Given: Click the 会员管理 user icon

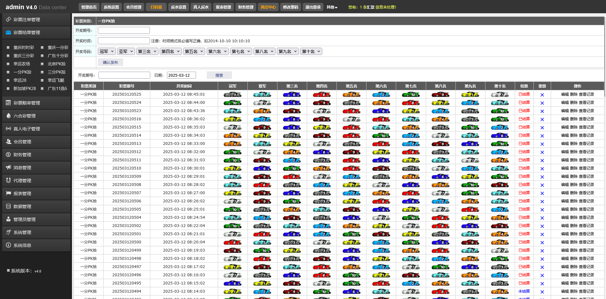Looking at the screenshot, I should click(9, 142).
